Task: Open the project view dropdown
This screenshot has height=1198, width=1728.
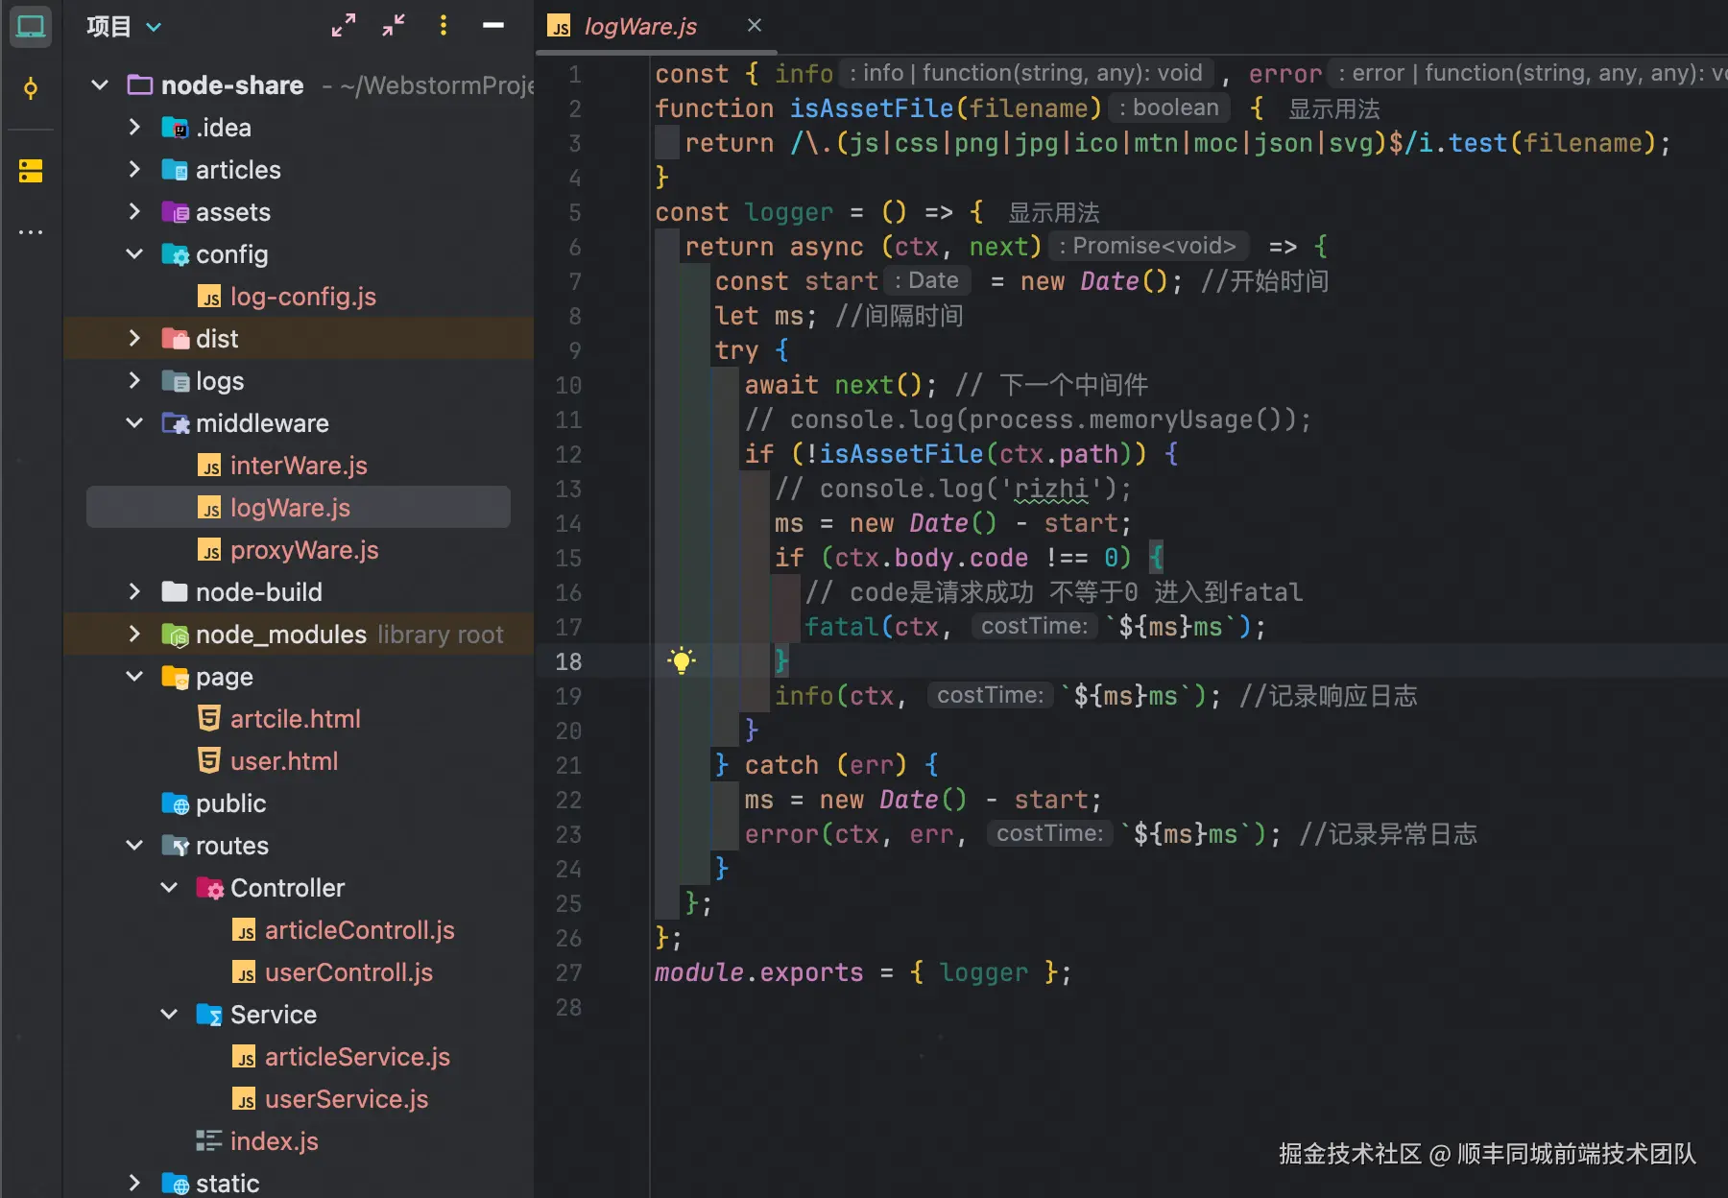Action: (154, 27)
